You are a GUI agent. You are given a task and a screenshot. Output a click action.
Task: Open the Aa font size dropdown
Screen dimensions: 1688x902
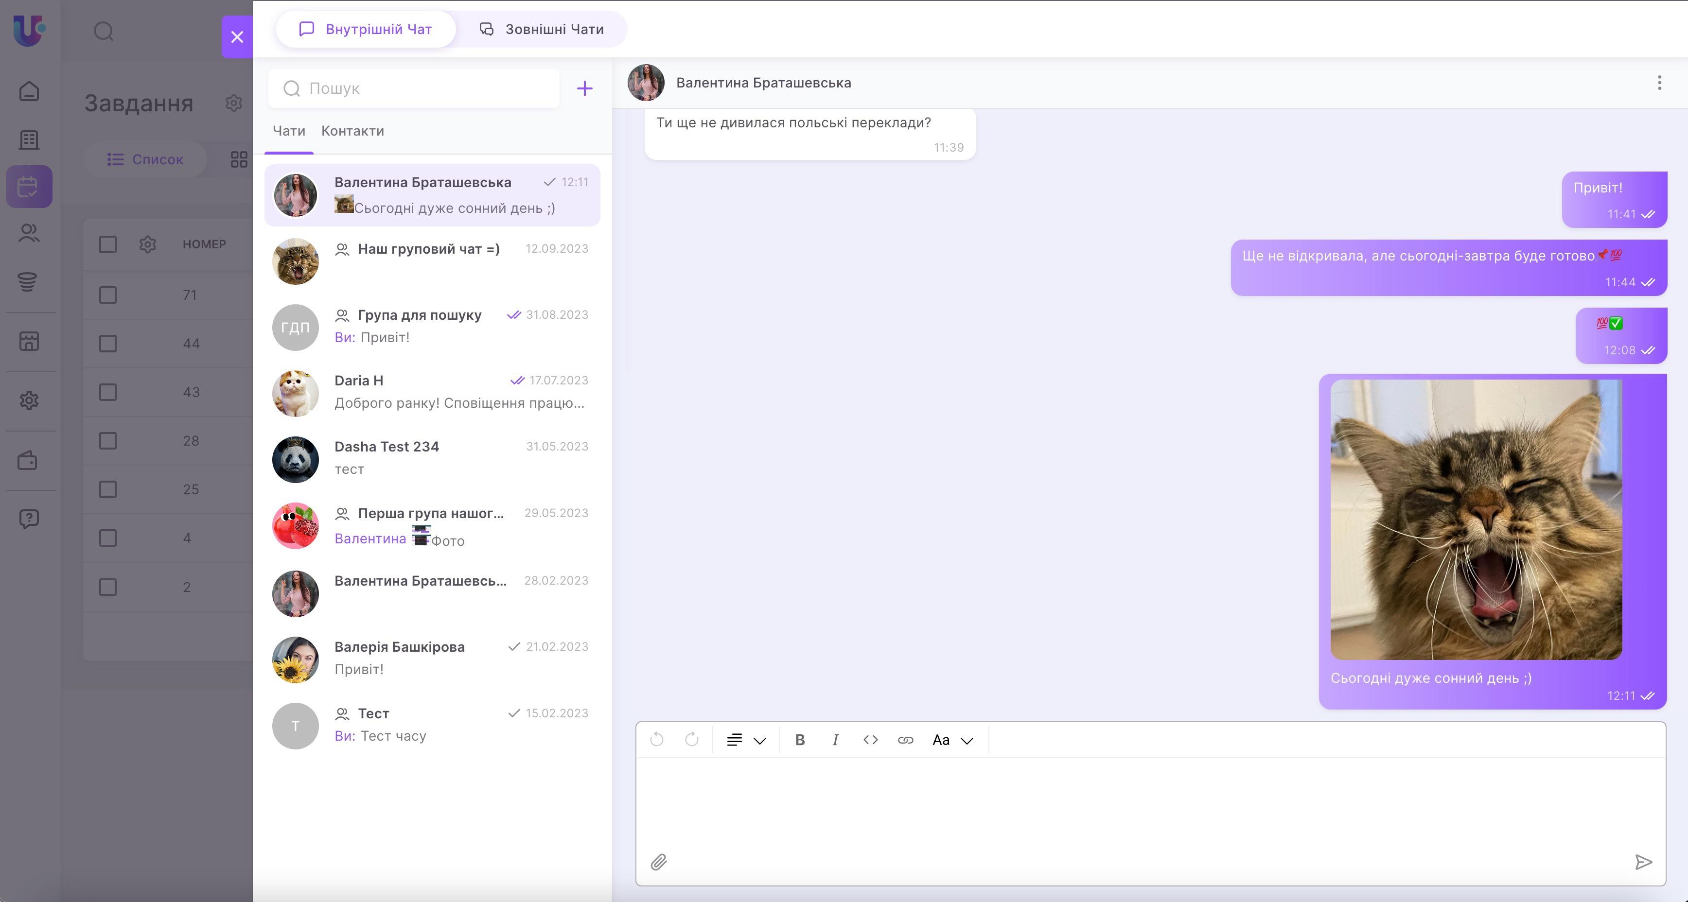pos(952,740)
